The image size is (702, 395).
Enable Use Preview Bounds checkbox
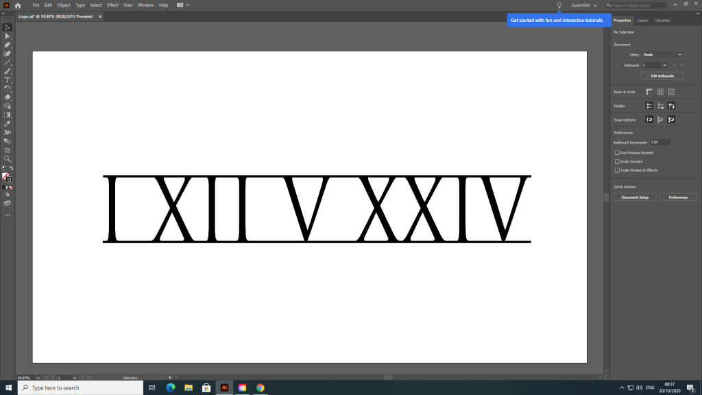(x=617, y=152)
